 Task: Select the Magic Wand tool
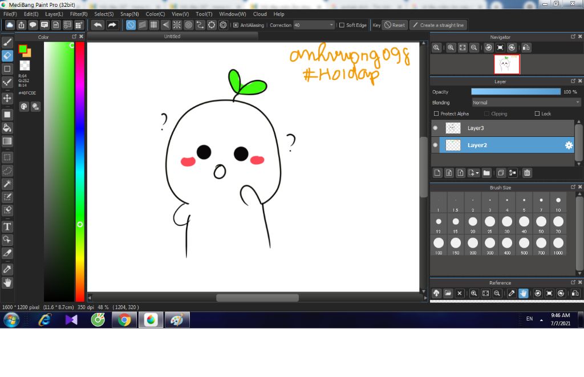click(x=7, y=184)
